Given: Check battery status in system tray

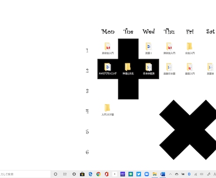Looking at the screenshot, I should coord(183,174).
